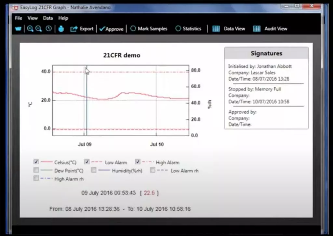Activate the Mark Samples circle tool
The image size is (333, 236).
133,29
